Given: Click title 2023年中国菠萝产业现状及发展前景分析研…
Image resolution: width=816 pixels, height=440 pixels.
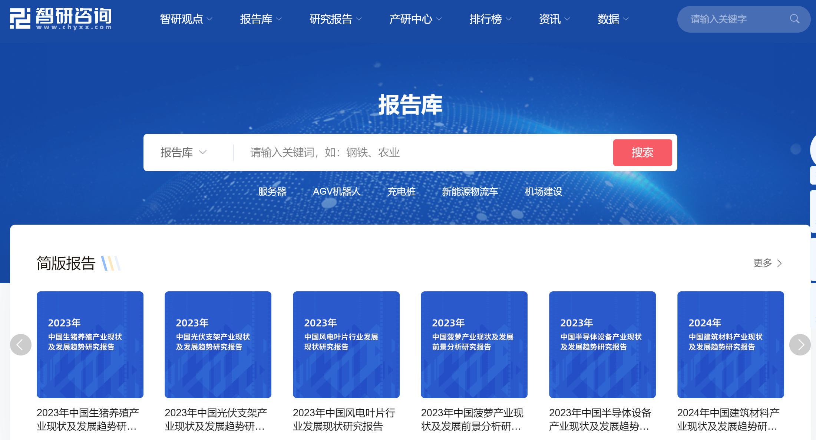Looking at the screenshot, I should pos(472,420).
